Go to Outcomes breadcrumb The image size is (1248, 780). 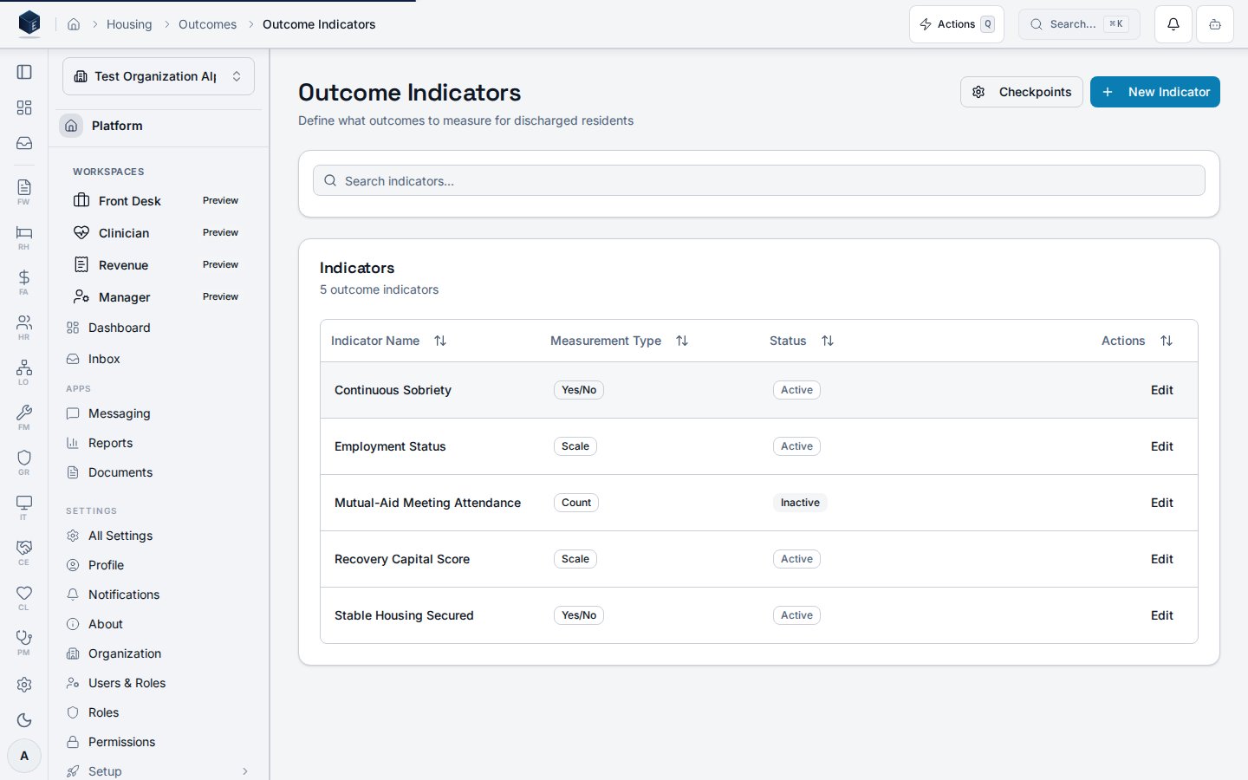pyautogui.click(x=207, y=24)
